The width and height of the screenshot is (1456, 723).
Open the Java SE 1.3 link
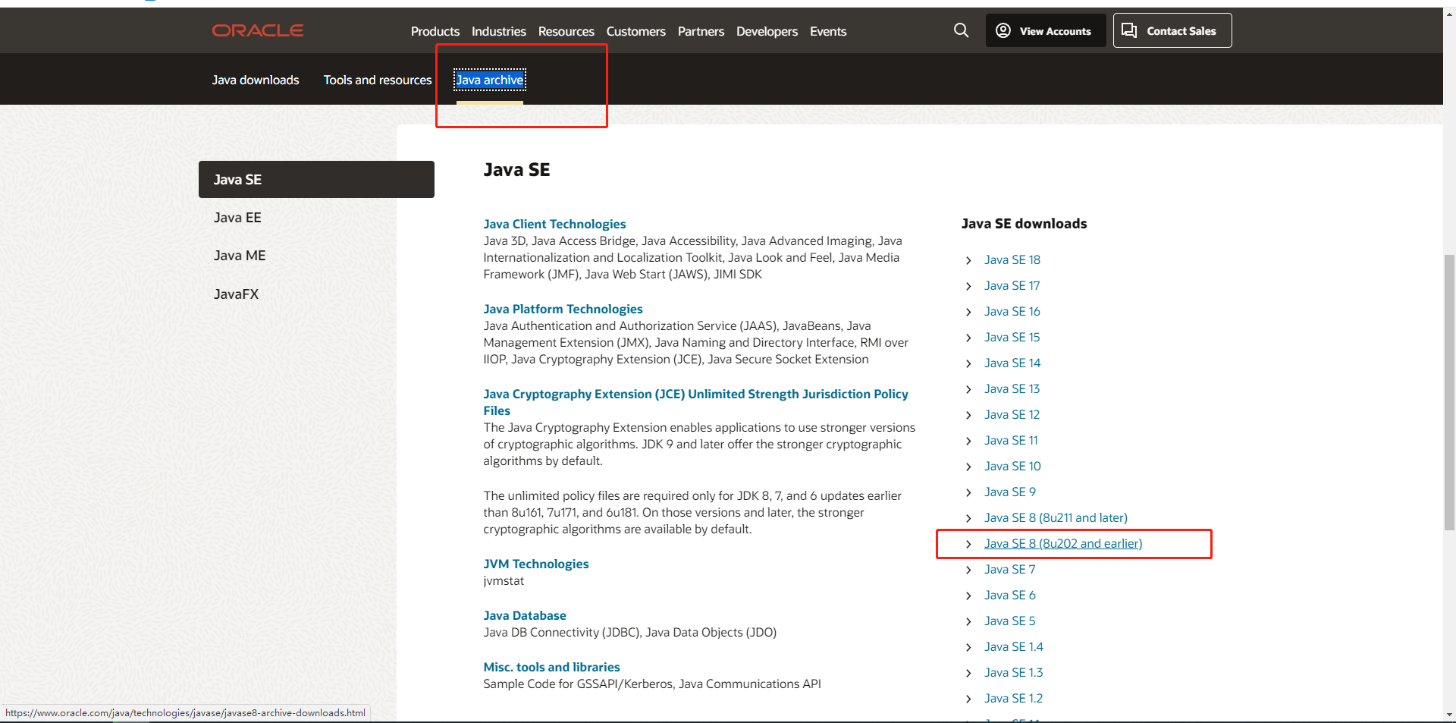coord(1014,672)
